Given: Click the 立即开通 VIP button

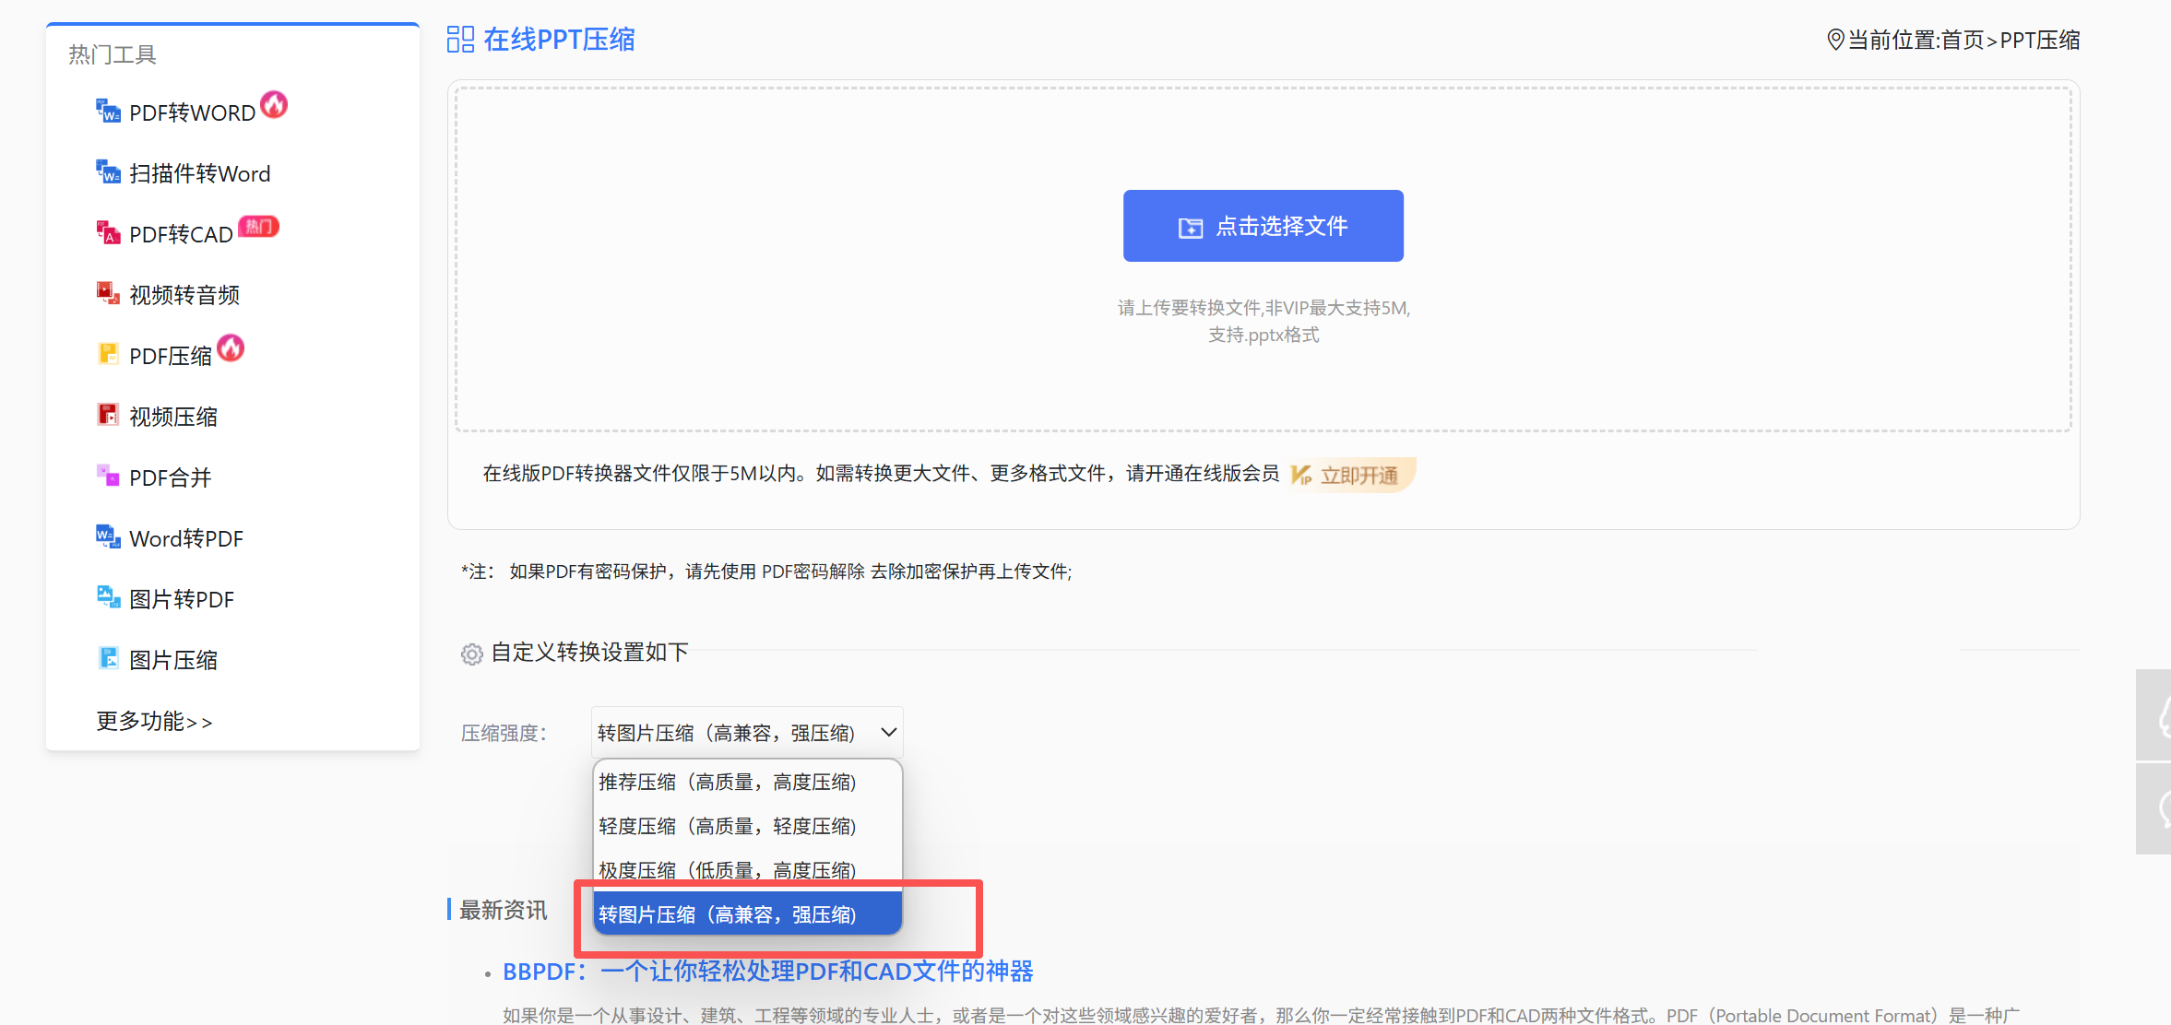Looking at the screenshot, I should 1350,476.
